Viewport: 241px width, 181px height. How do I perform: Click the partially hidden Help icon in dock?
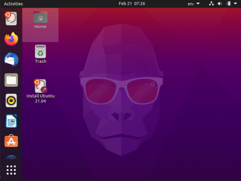[x=11, y=157]
